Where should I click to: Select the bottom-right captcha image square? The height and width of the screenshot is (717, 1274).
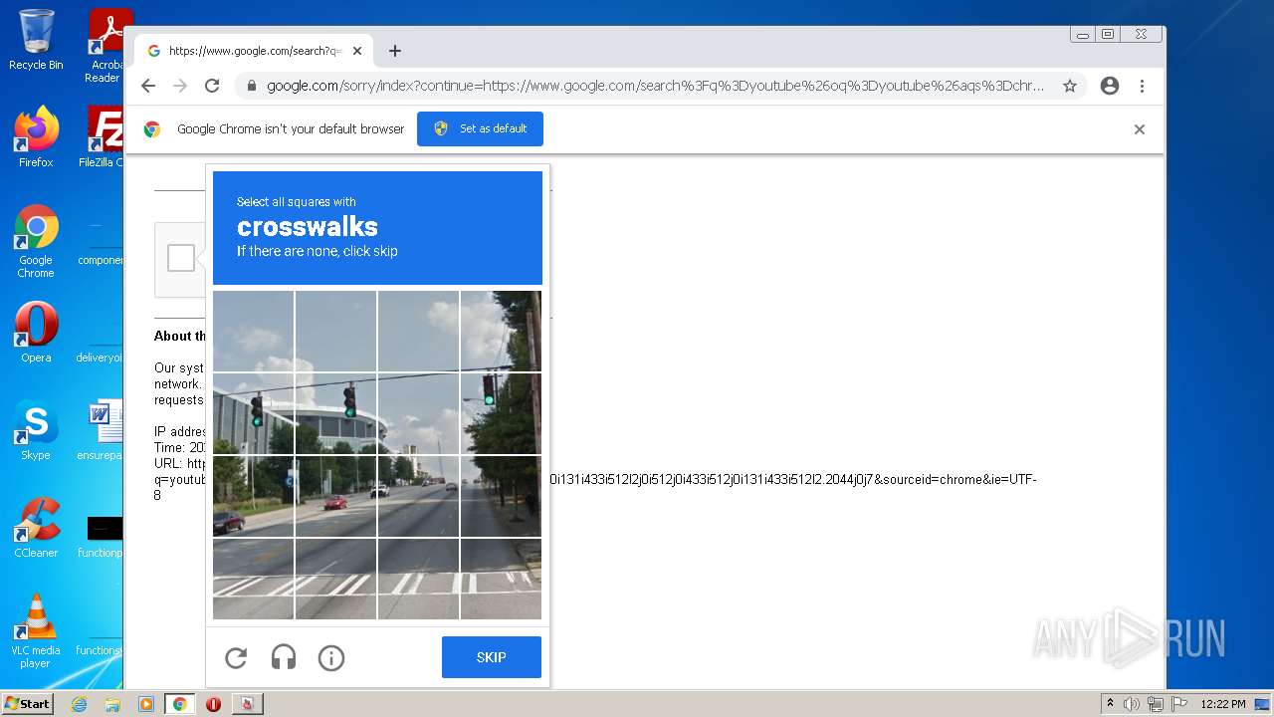coord(501,579)
